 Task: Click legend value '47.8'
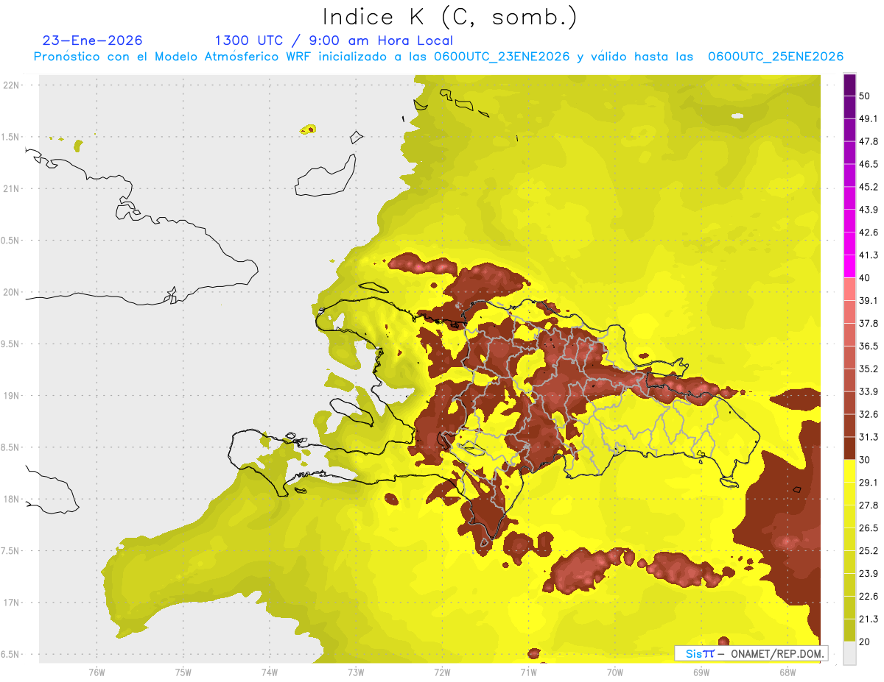tap(869, 141)
